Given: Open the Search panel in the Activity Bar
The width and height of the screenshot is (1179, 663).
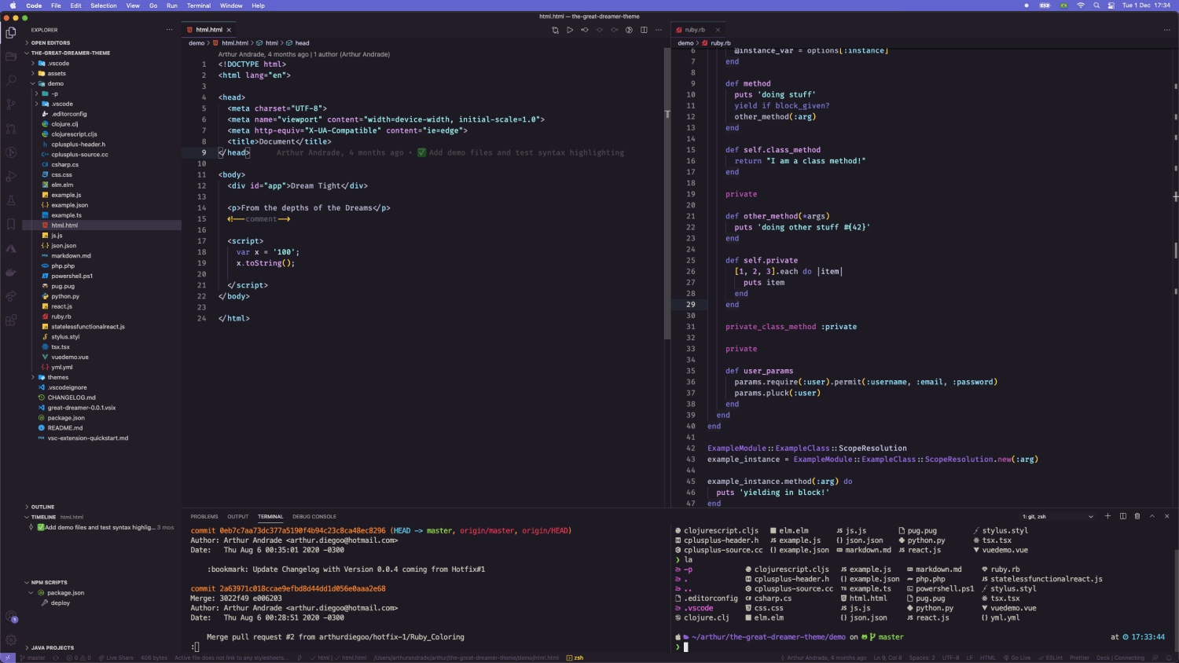Looking at the screenshot, I should (11, 79).
